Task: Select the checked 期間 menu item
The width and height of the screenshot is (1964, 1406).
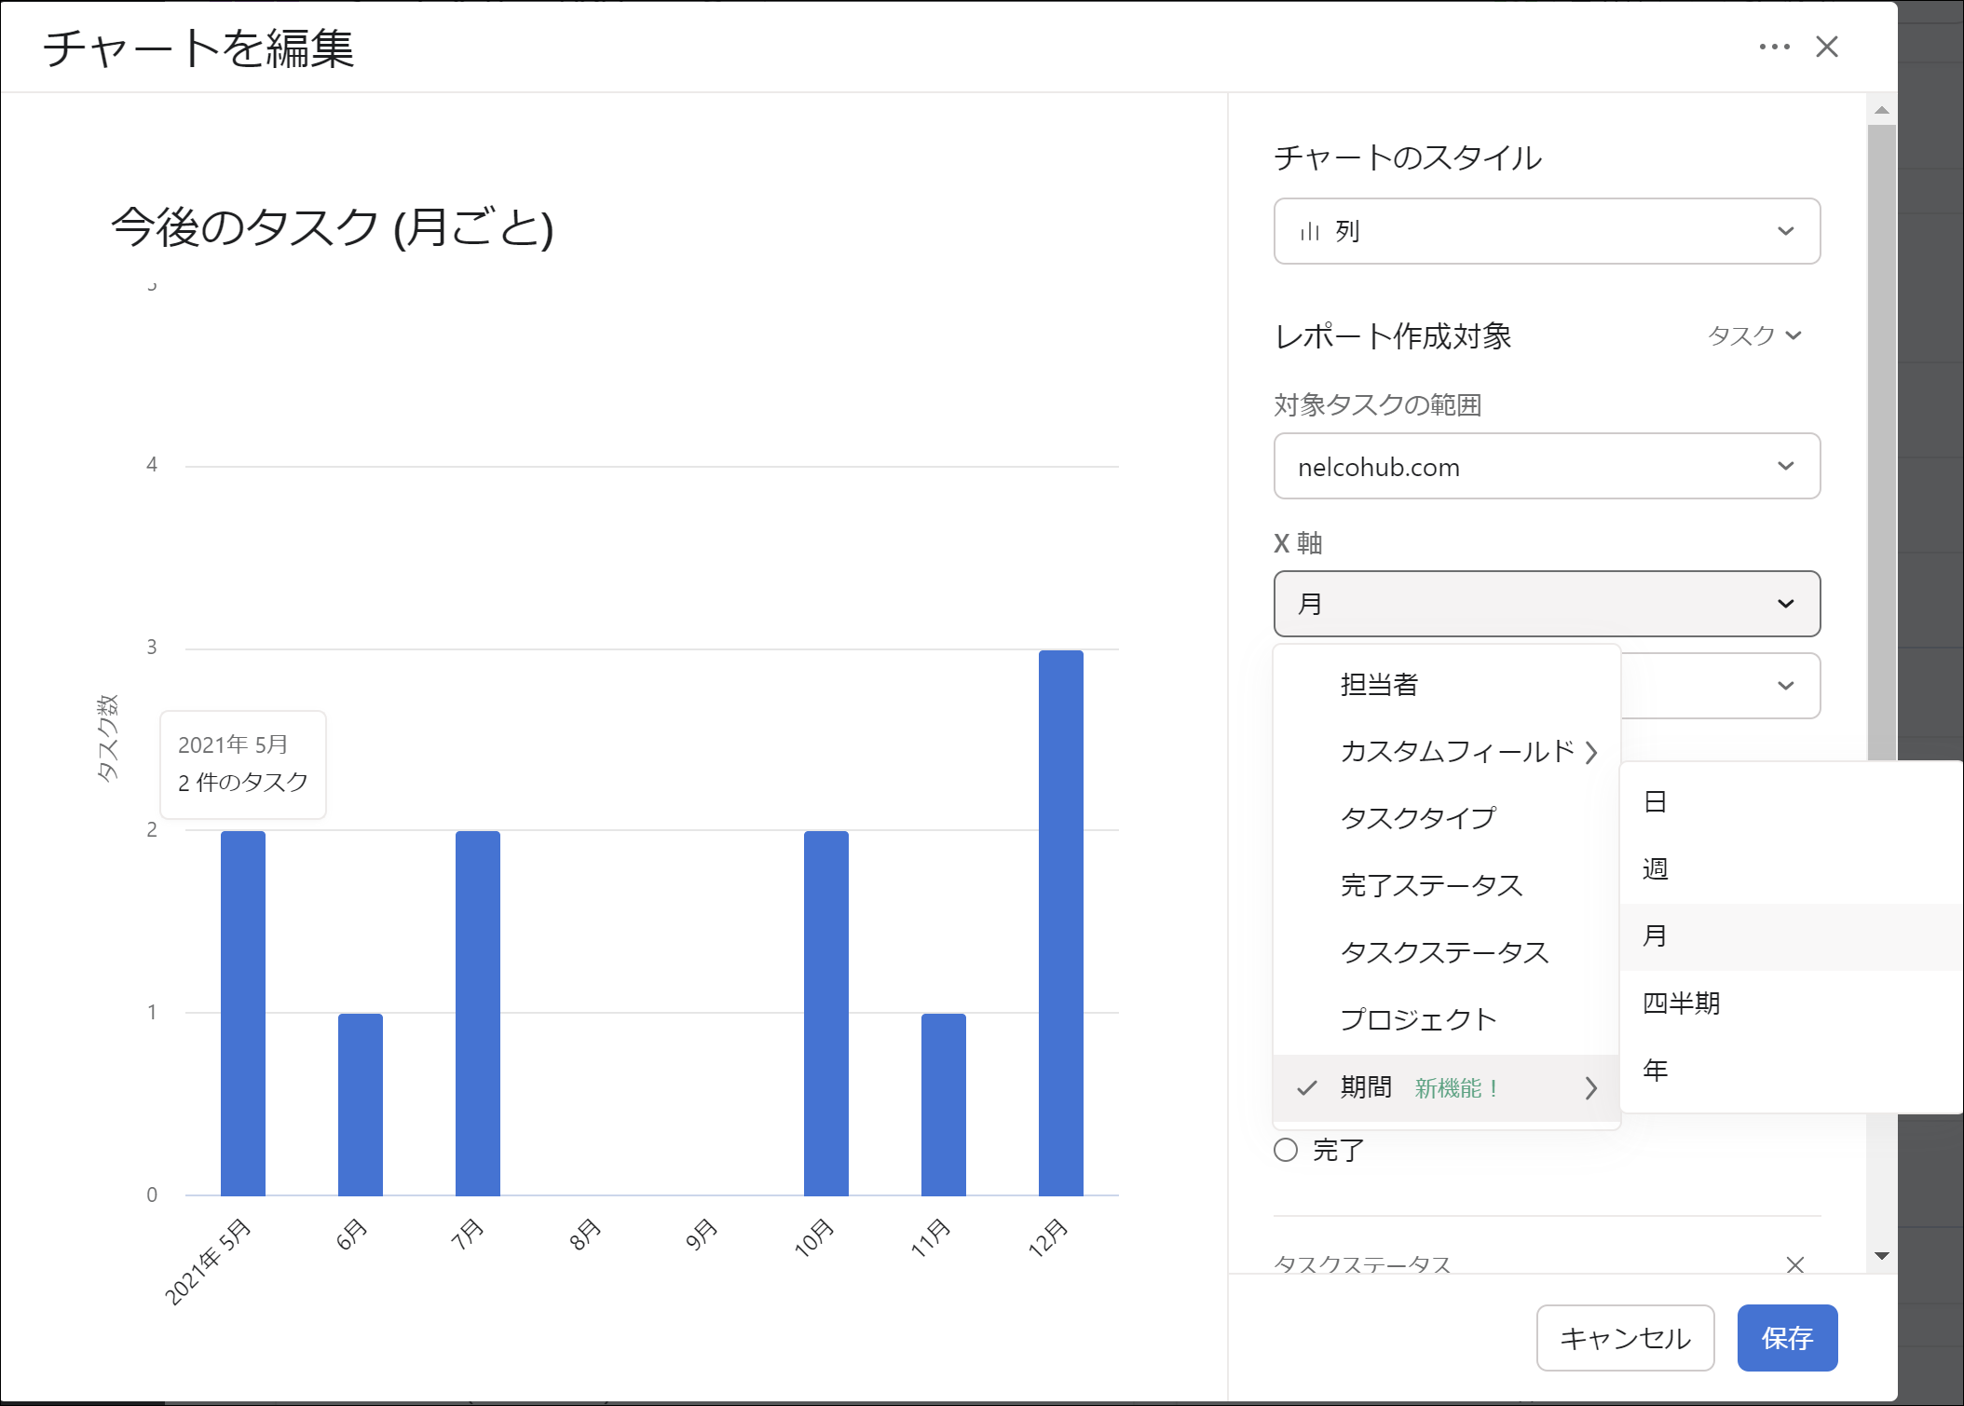Action: coord(1446,1087)
